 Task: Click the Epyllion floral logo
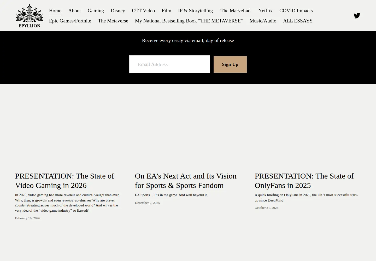pyautogui.click(x=30, y=16)
